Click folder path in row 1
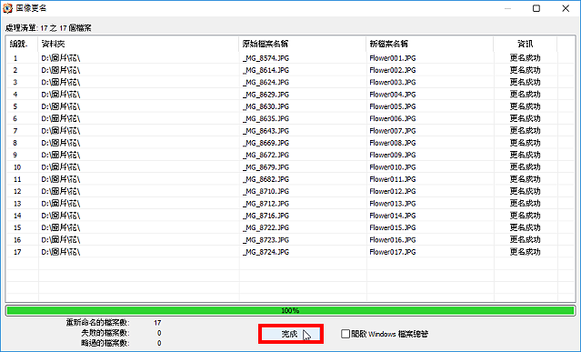581x352 pixels. (x=60, y=58)
